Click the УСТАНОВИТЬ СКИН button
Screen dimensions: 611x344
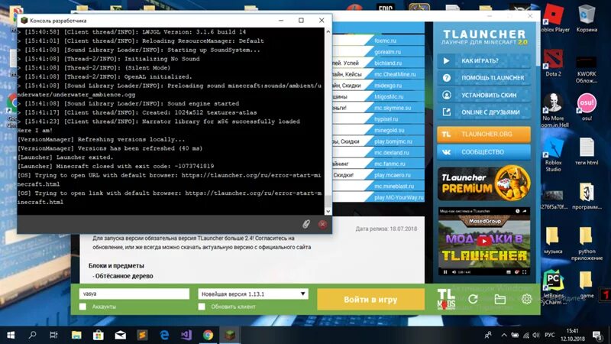[x=483, y=95]
